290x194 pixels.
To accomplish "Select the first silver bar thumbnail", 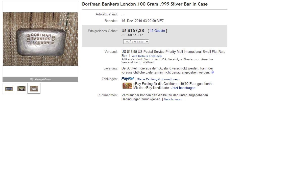I will point(9,89).
